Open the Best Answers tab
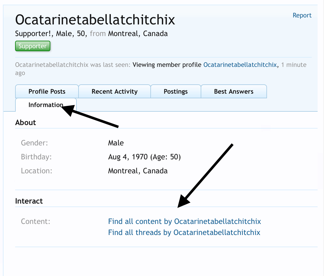The height and width of the screenshot is (276, 324). pos(234,92)
